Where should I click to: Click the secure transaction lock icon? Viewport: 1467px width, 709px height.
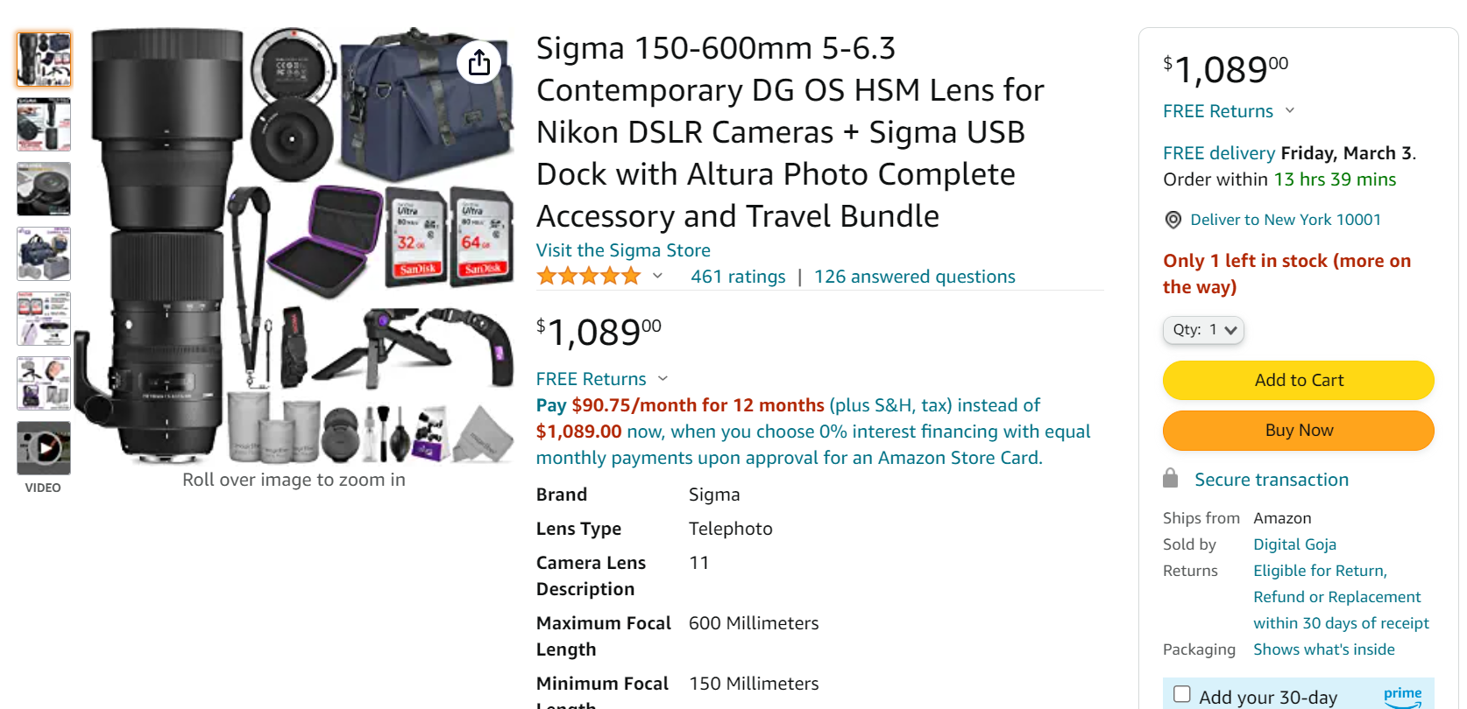point(1170,478)
